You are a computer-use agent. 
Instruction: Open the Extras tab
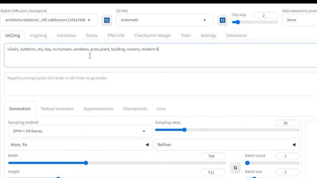92,36
